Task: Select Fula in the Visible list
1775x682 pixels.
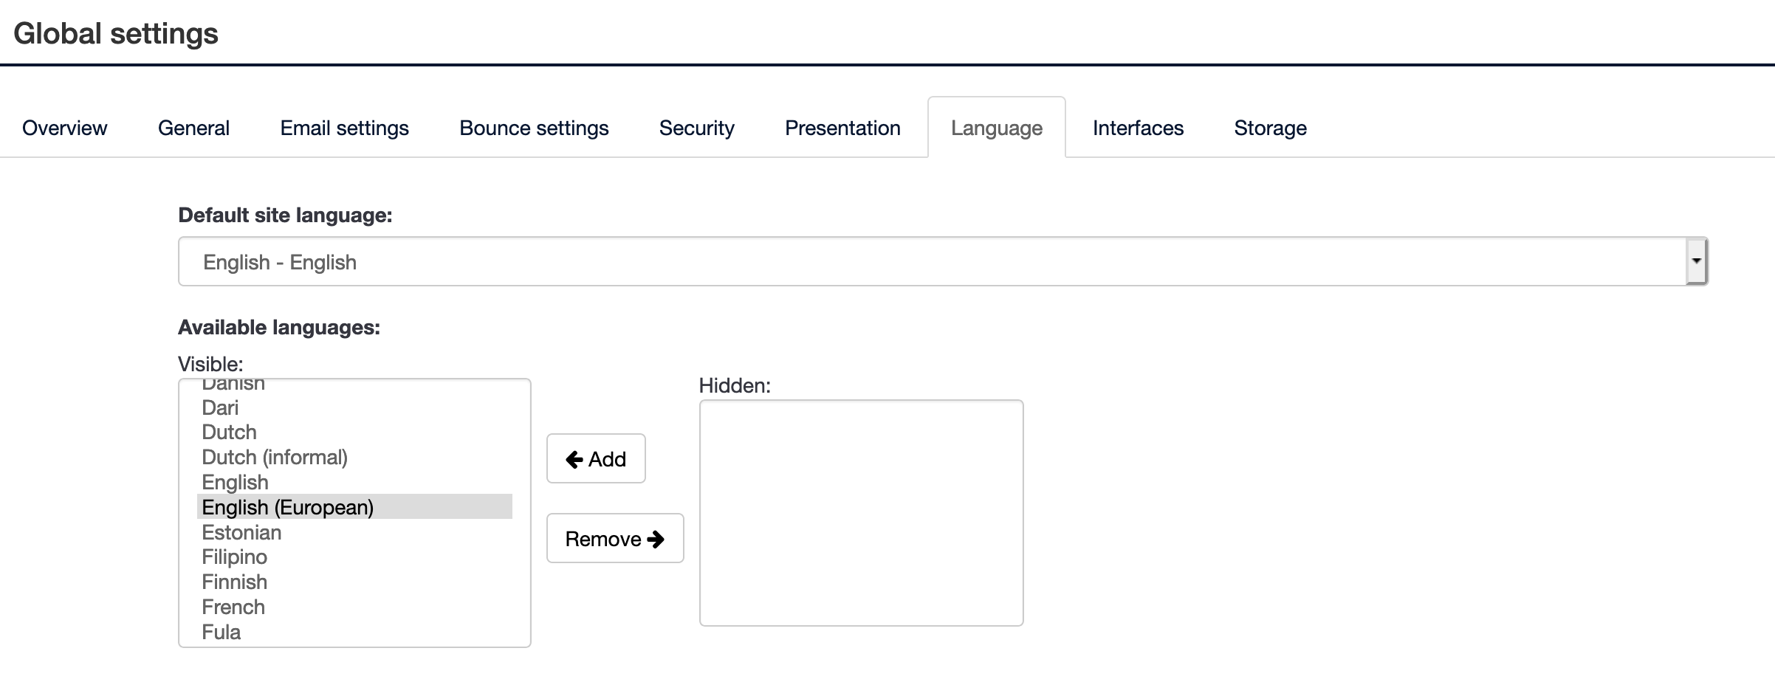Action: 222,632
